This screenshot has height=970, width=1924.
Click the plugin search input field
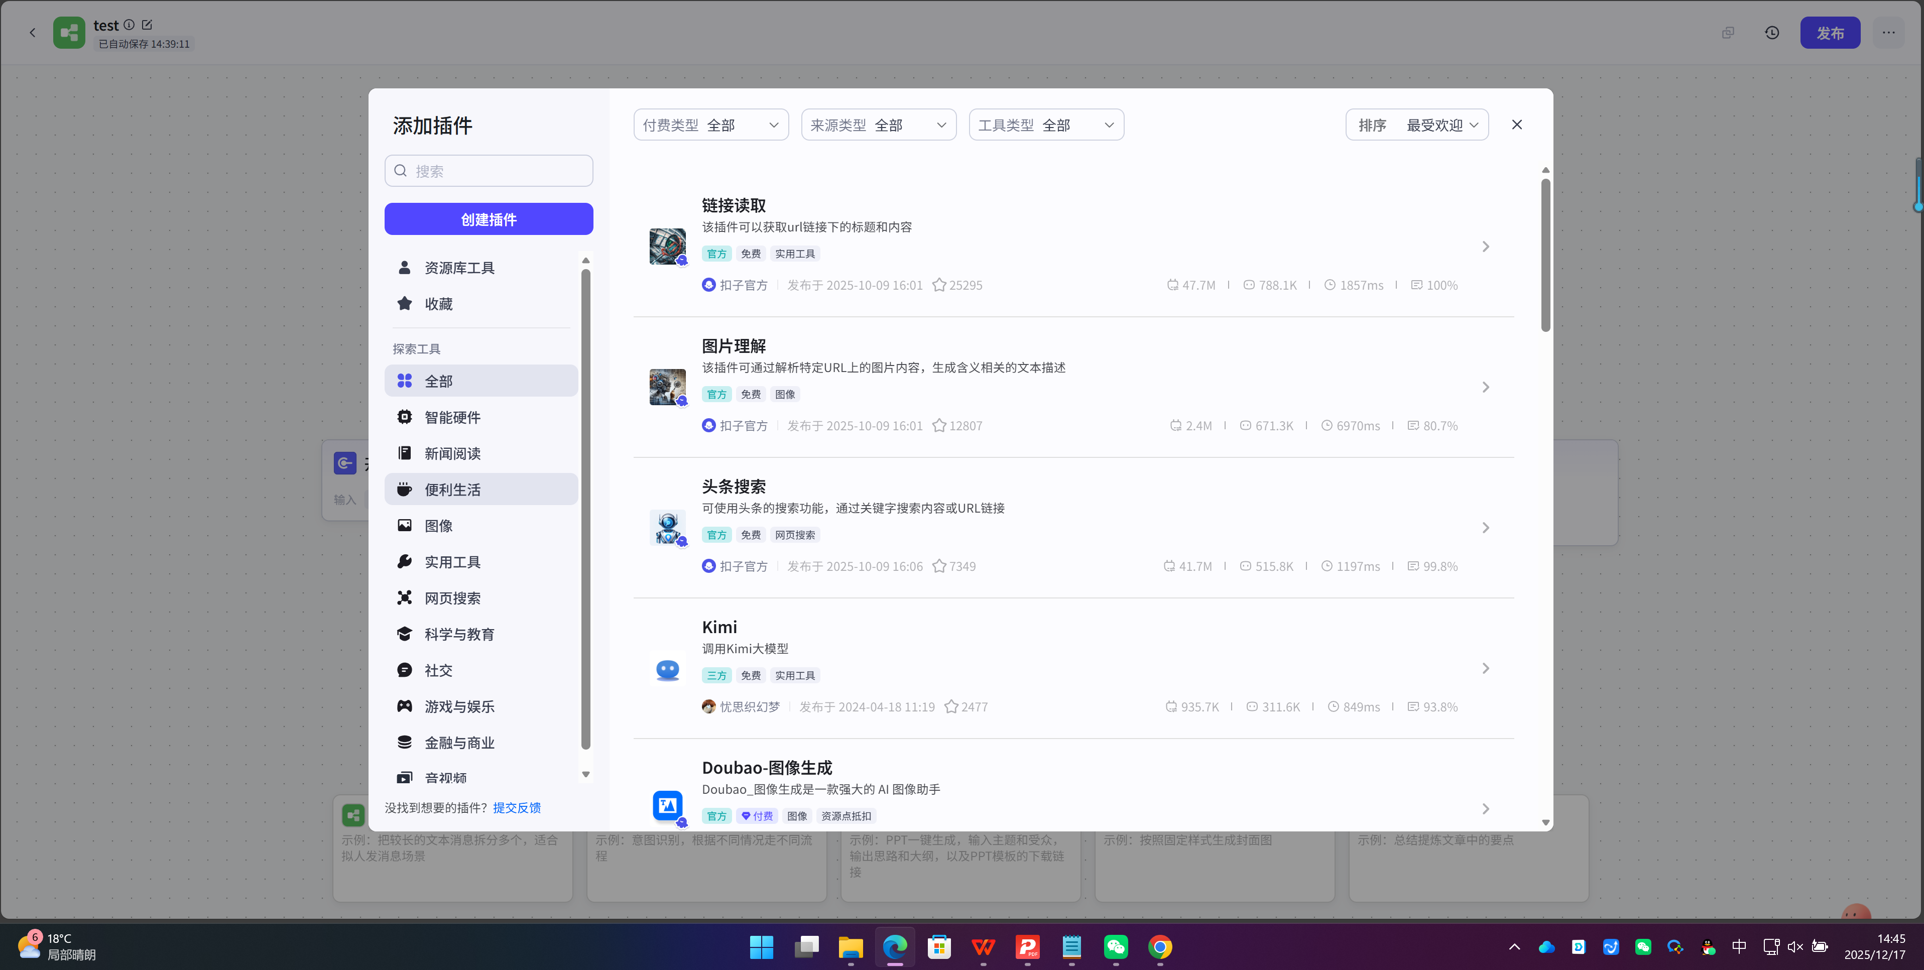[x=489, y=170]
